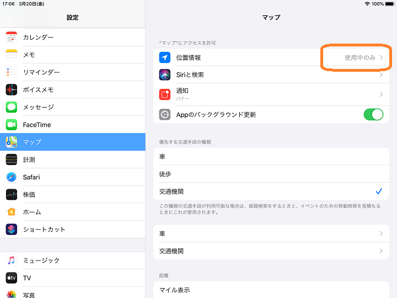Open the lower 交通機関 settings row
397x298 pixels.
271,251
